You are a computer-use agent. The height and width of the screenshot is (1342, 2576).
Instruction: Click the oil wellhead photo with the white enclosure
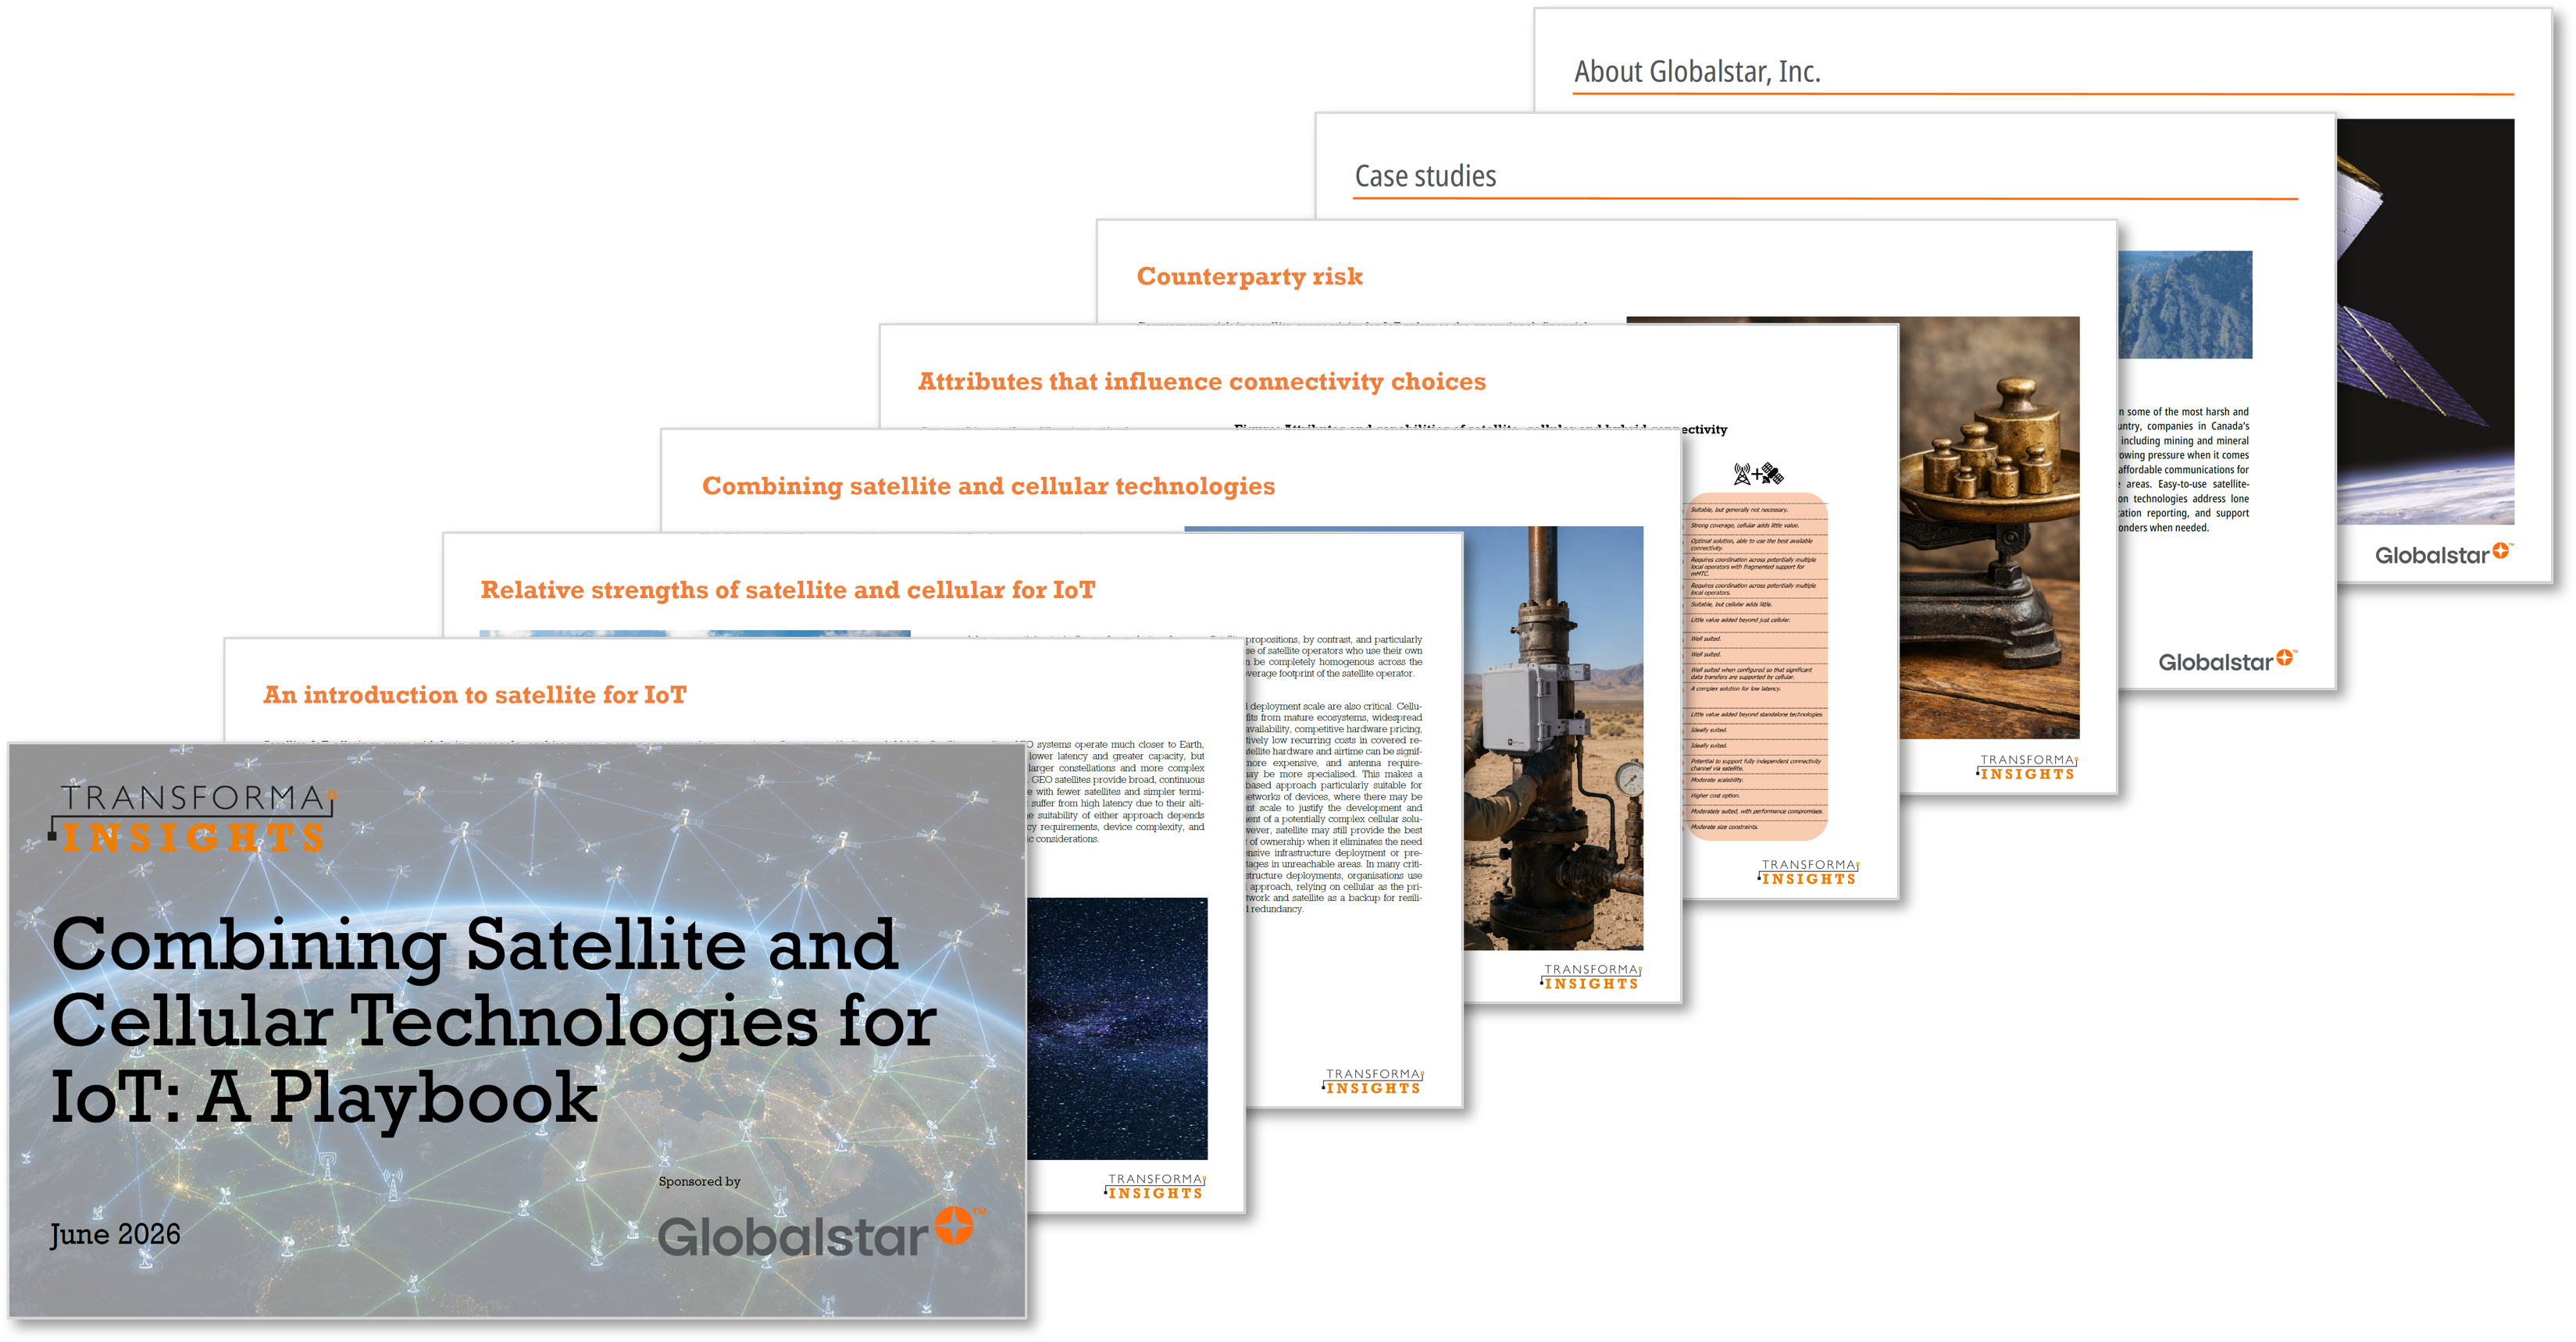click(1554, 738)
